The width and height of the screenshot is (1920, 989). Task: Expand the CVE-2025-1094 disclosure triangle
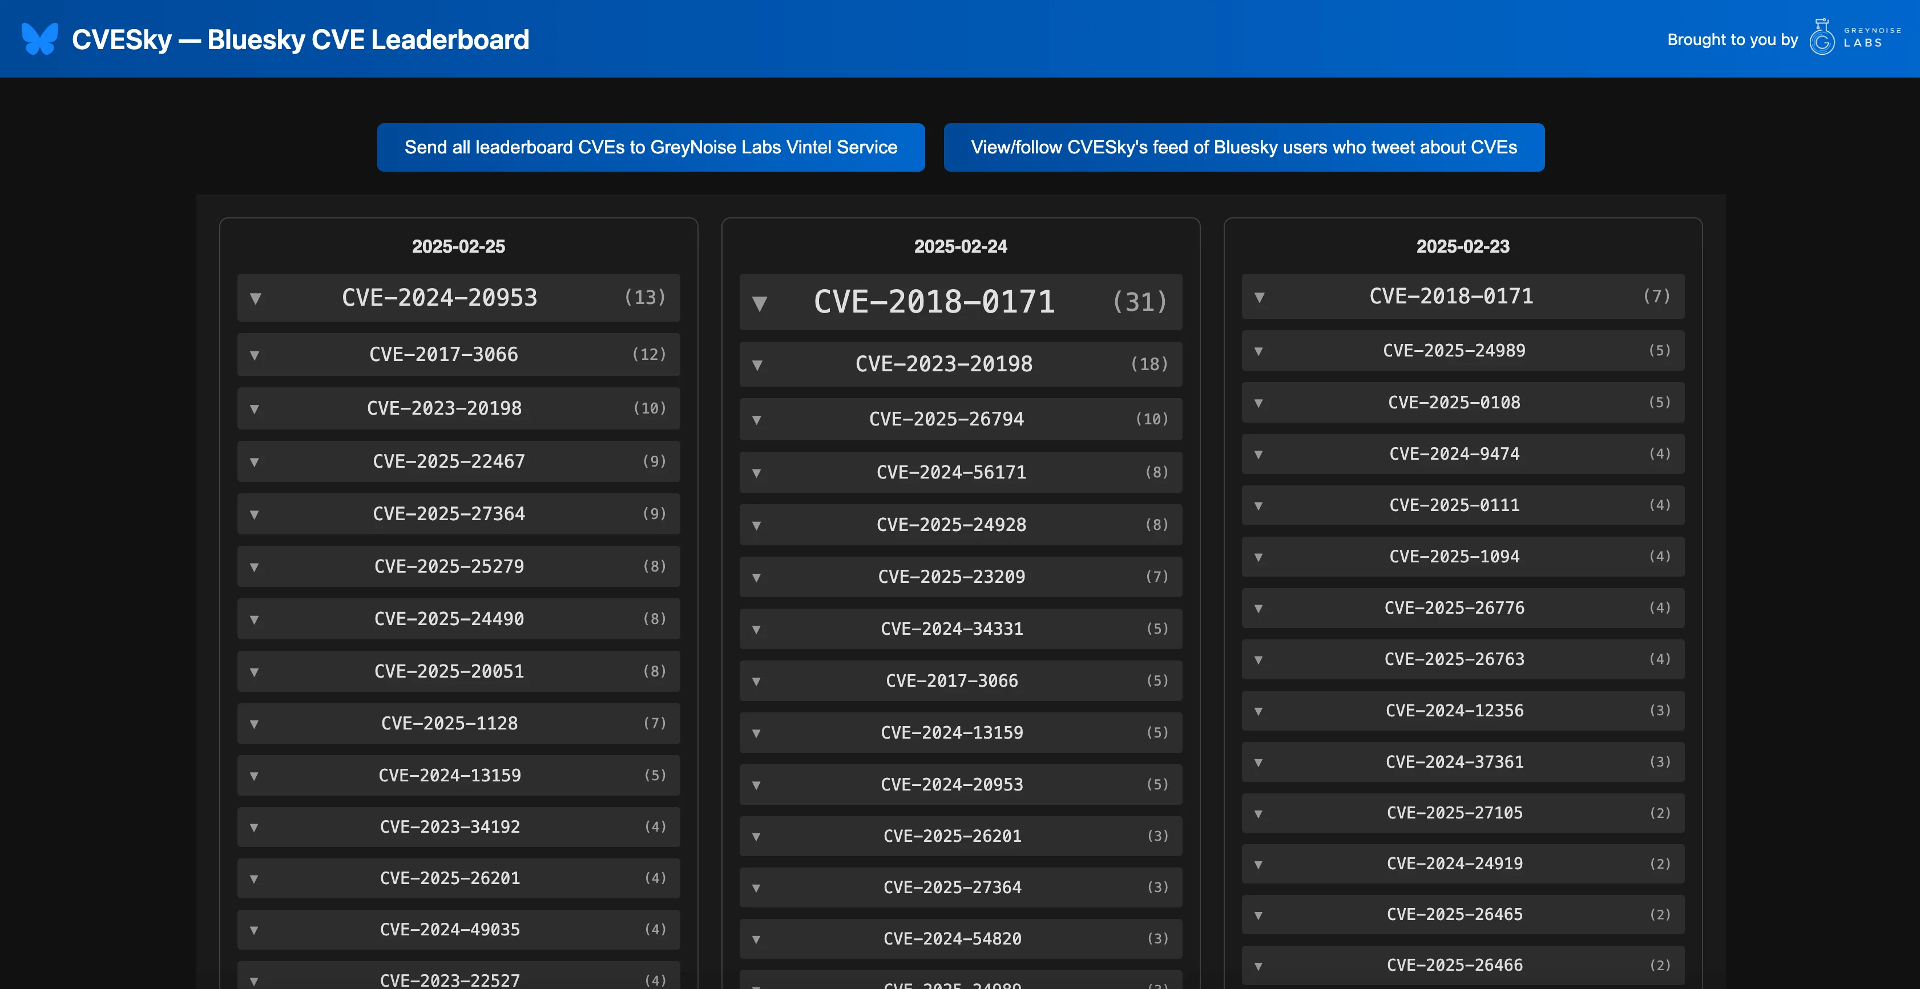[x=1259, y=557]
